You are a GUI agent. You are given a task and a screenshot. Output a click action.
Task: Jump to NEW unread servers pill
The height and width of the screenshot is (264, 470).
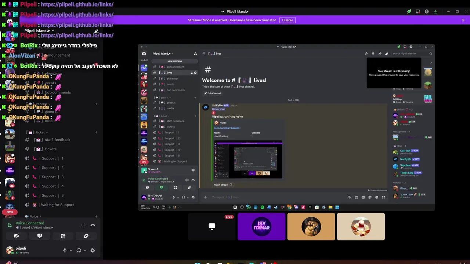pos(10,212)
